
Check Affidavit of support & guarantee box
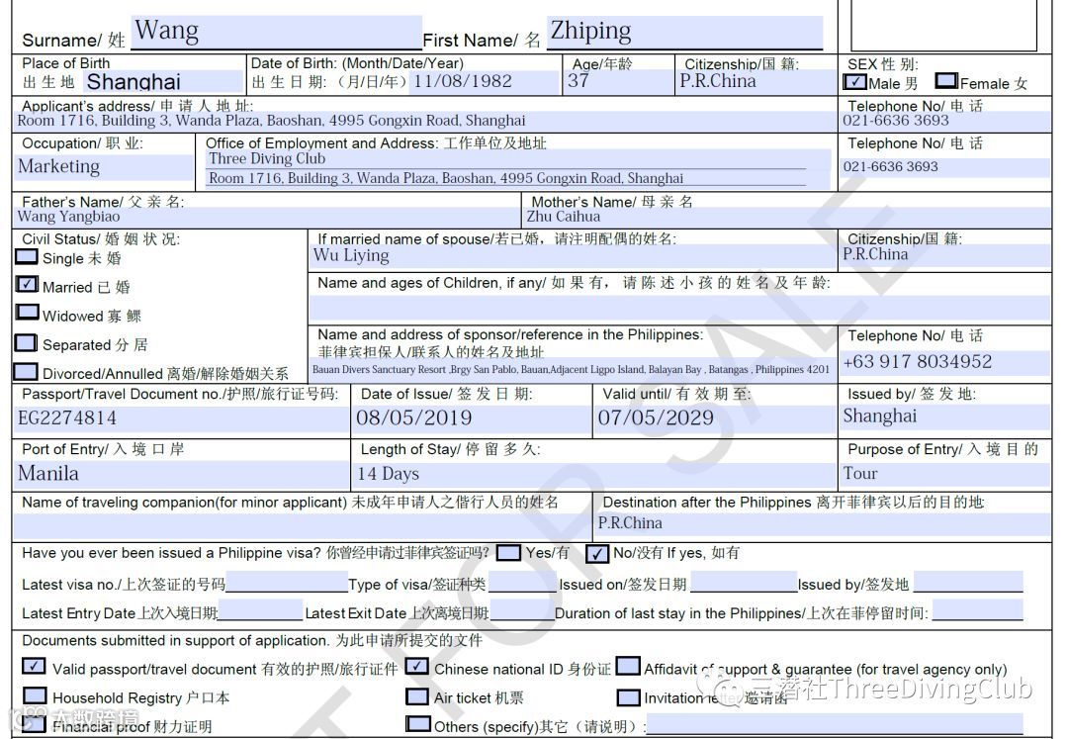(x=628, y=667)
